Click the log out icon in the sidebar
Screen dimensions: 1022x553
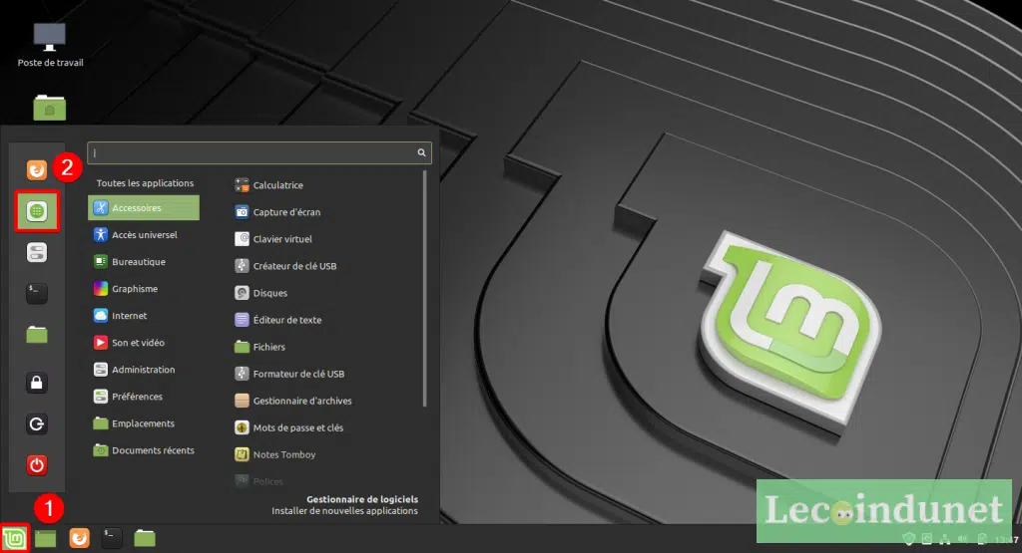37,424
